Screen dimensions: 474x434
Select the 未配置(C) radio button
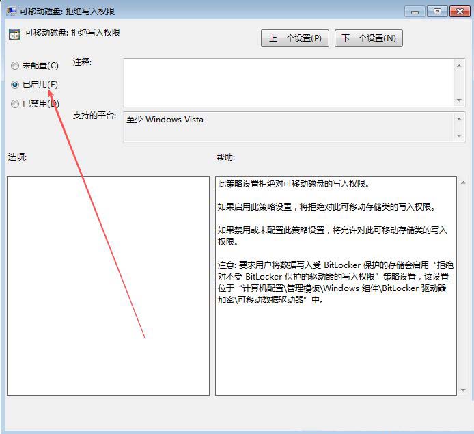[x=15, y=66]
